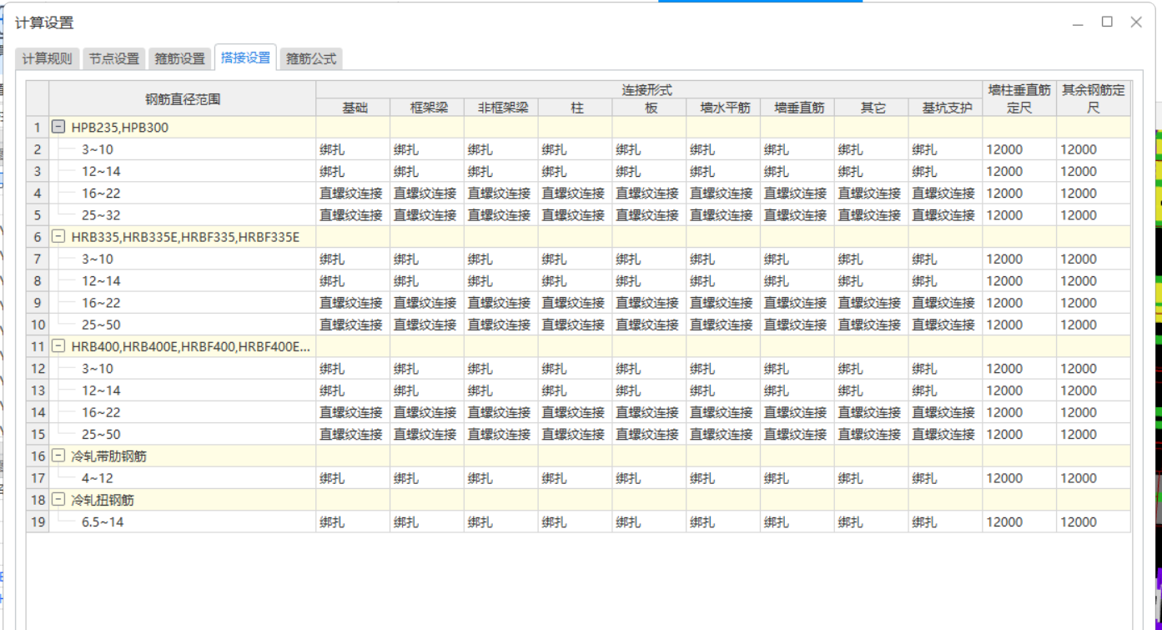Click the 墙柱垂直筋定尺 column header
Image resolution: width=1162 pixels, height=630 pixels.
(x=1019, y=98)
